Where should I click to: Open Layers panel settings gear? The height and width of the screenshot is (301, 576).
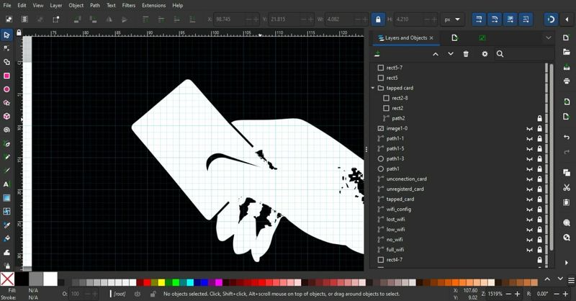(x=485, y=54)
